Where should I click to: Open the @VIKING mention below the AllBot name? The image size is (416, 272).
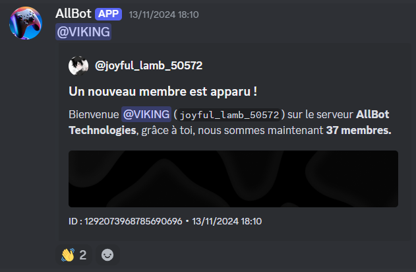(x=83, y=32)
